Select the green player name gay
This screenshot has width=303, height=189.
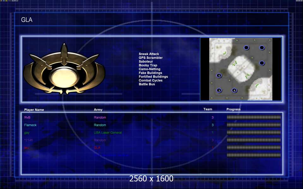[x=27, y=133]
